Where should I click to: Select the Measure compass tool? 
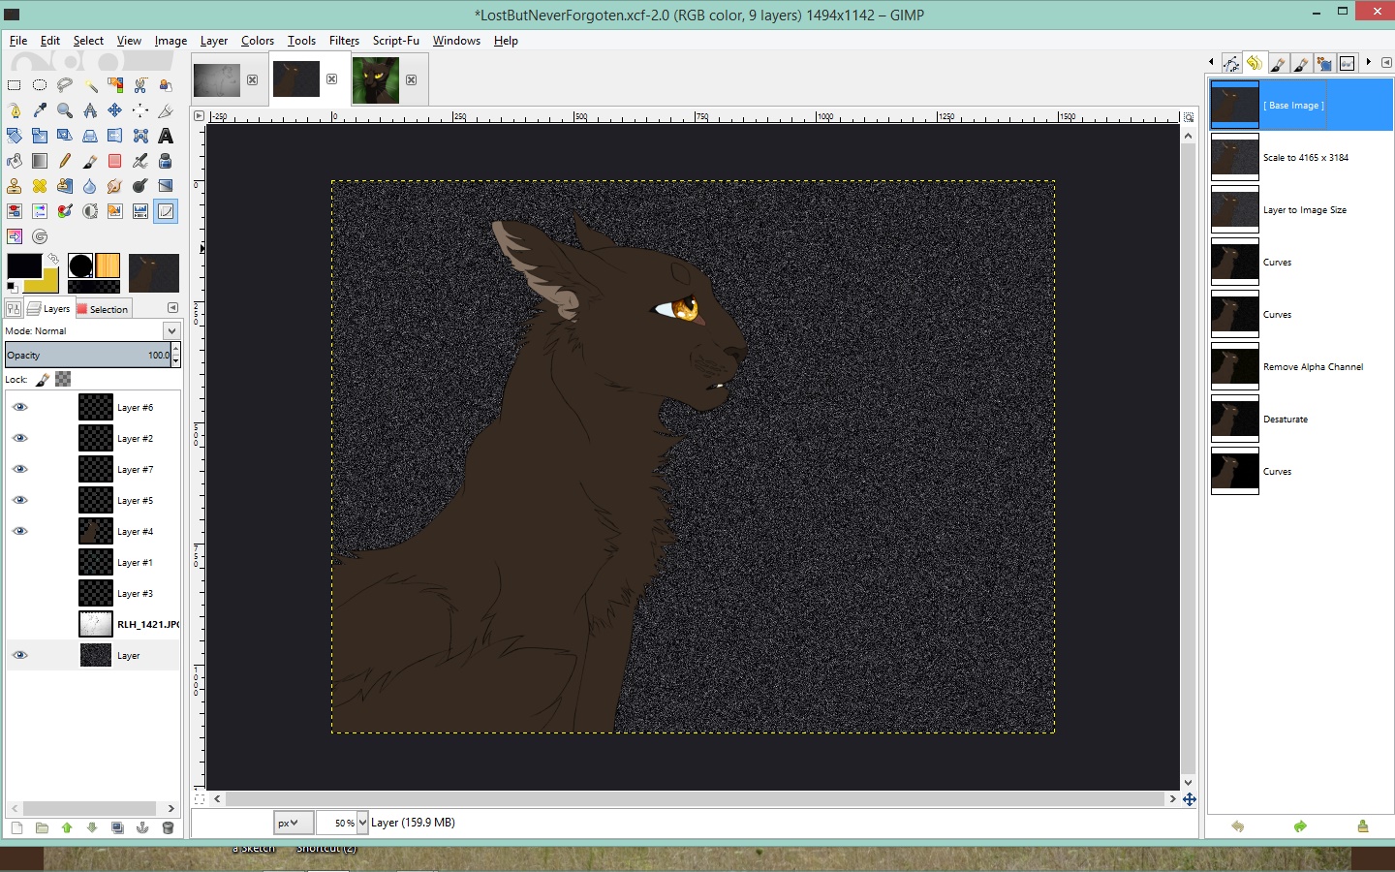point(90,110)
